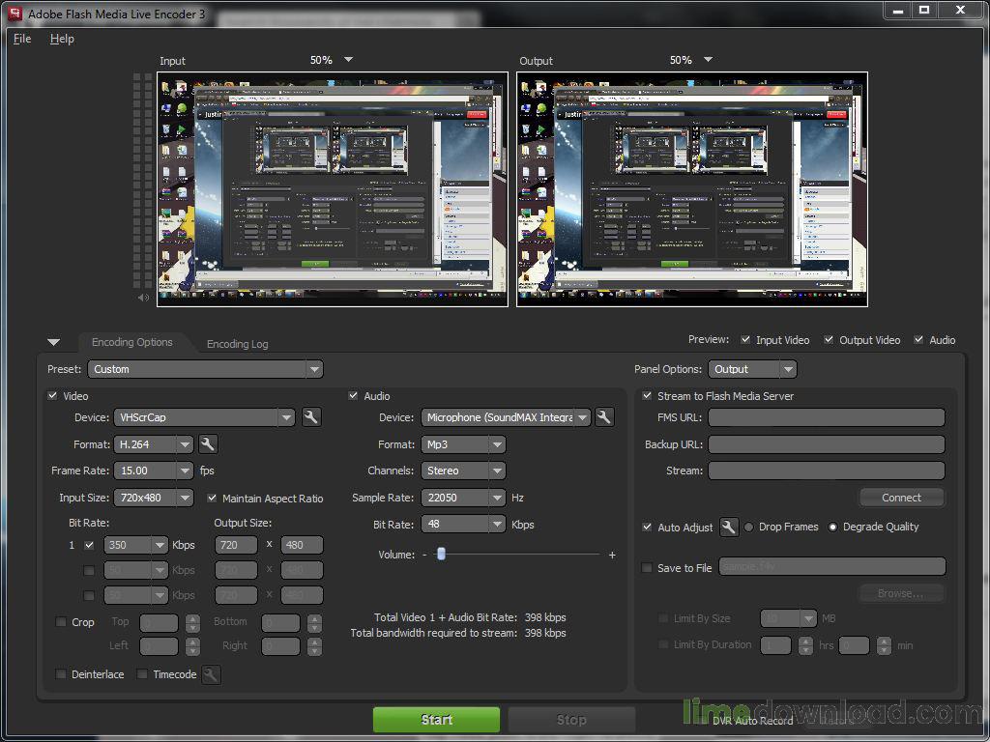990x742 pixels.
Task: Disable Maintain Aspect Ratio
Action: pos(213,498)
